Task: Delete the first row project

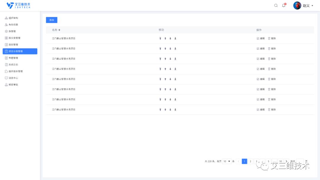Action: click(272, 38)
